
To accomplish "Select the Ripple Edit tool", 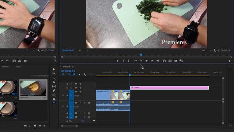I will (x=54, y=78).
